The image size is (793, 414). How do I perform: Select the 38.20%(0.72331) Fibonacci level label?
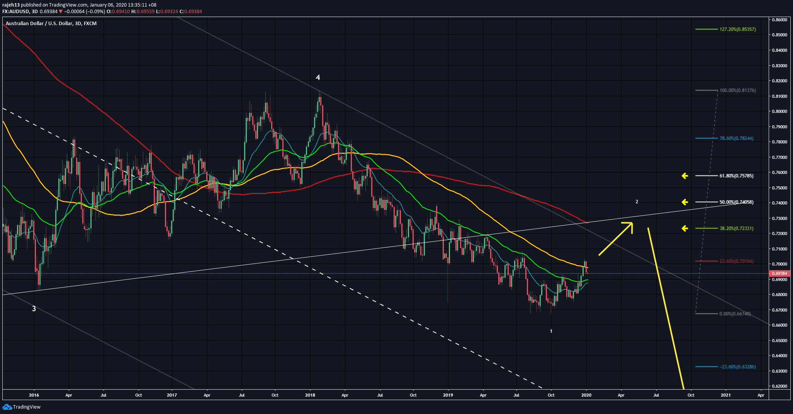point(736,228)
